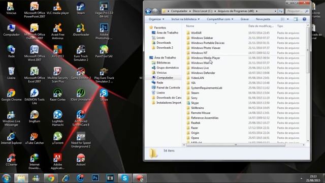Image resolution: width=325 pixels, height=183 pixels.
Task: Toggle the Explorer preview pane button
Action: click(296, 19)
